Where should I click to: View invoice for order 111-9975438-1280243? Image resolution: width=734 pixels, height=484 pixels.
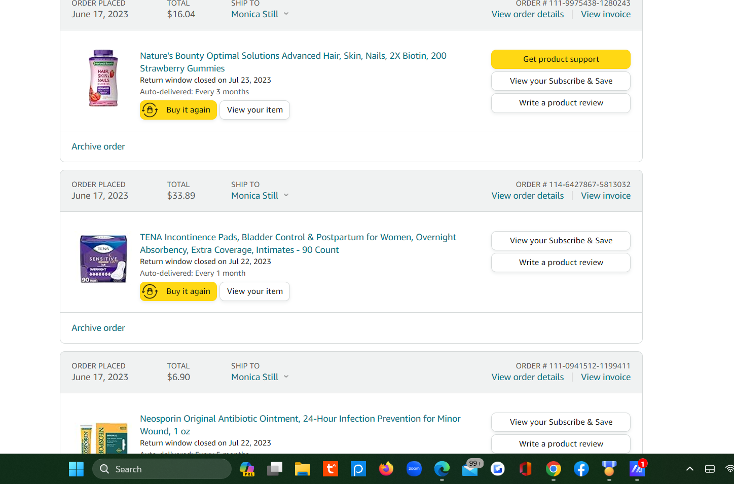[x=606, y=14]
